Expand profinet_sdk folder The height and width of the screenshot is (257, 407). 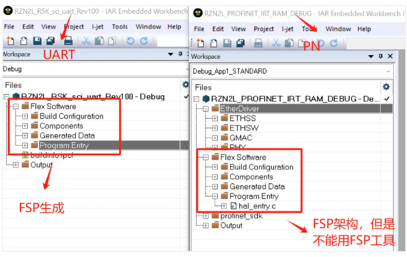click(206, 216)
